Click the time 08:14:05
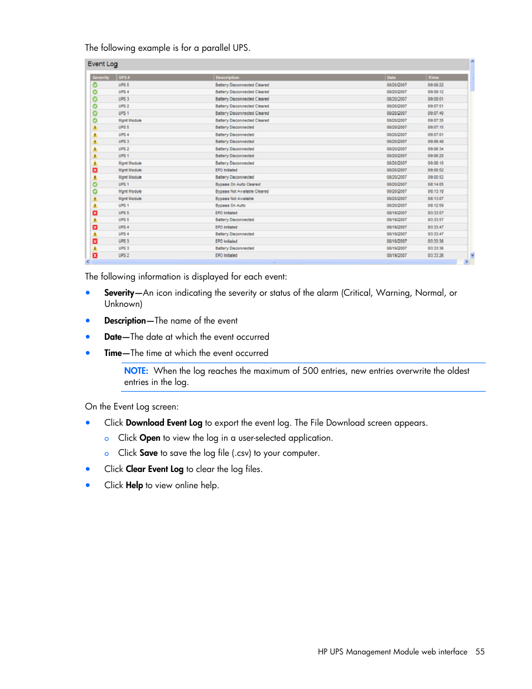The height and width of the screenshot is (689, 532). click(x=436, y=184)
